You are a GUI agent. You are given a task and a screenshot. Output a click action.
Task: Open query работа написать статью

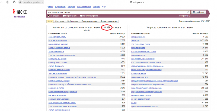59,81
